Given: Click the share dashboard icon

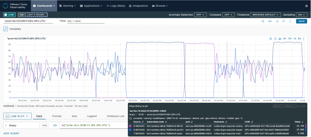Looking at the screenshot, I should coord(263,21).
